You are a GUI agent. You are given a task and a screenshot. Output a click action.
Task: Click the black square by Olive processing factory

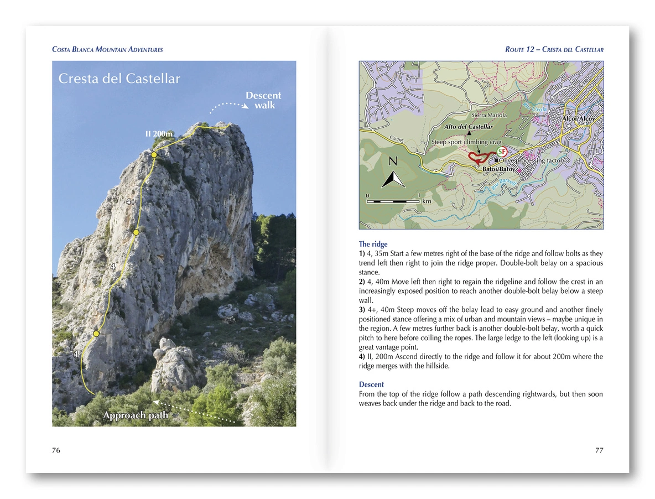pyautogui.click(x=496, y=160)
